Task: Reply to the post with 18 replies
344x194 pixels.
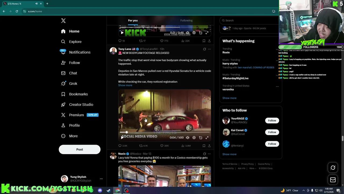Action: point(121,41)
